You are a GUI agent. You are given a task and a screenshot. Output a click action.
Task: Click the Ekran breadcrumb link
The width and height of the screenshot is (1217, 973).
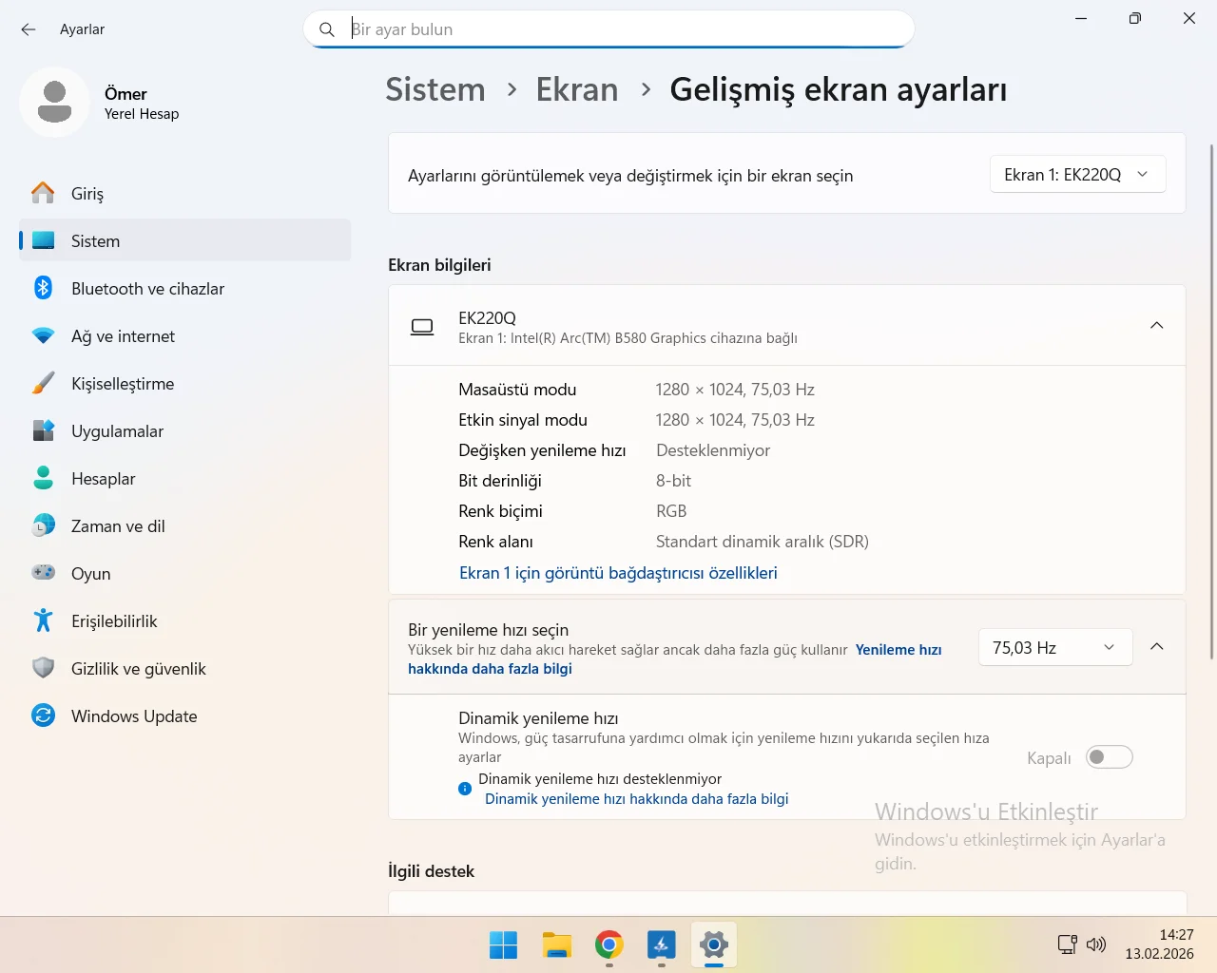click(577, 89)
